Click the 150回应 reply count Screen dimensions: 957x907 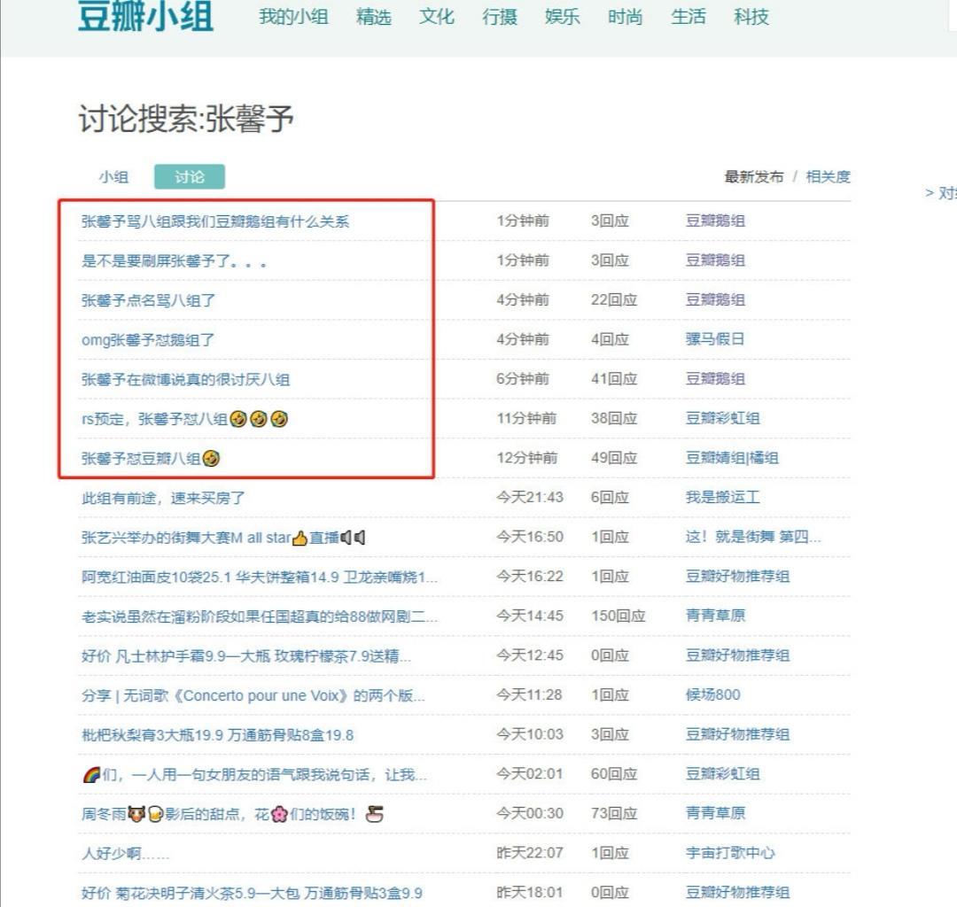[x=618, y=616]
